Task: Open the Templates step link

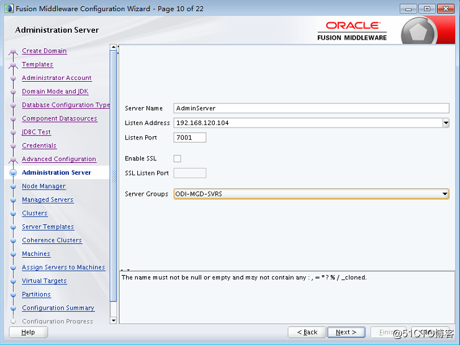Action: pos(37,64)
